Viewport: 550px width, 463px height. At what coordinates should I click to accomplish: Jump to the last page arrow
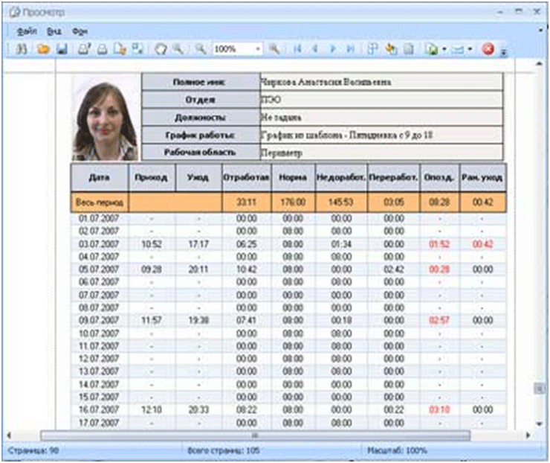tap(350, 49)
